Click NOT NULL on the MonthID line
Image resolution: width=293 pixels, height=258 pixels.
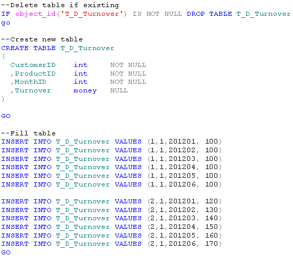pyautogui.click(x=128, y=82)
